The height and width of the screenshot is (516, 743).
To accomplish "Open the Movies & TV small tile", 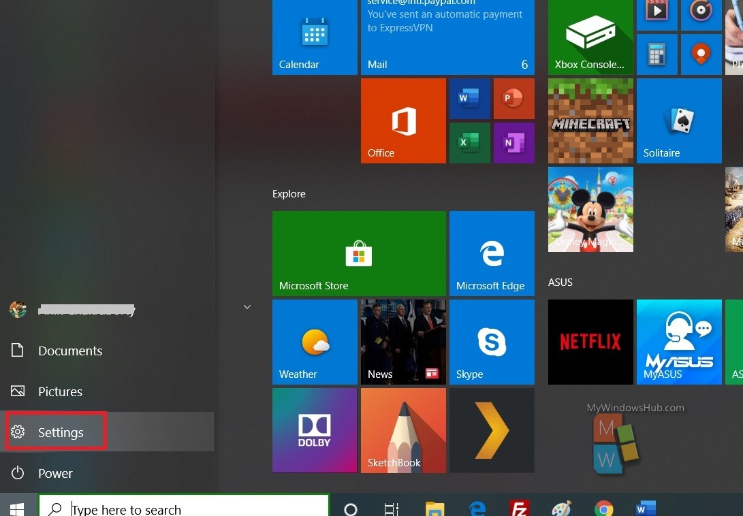I will [x=657, y=15].
